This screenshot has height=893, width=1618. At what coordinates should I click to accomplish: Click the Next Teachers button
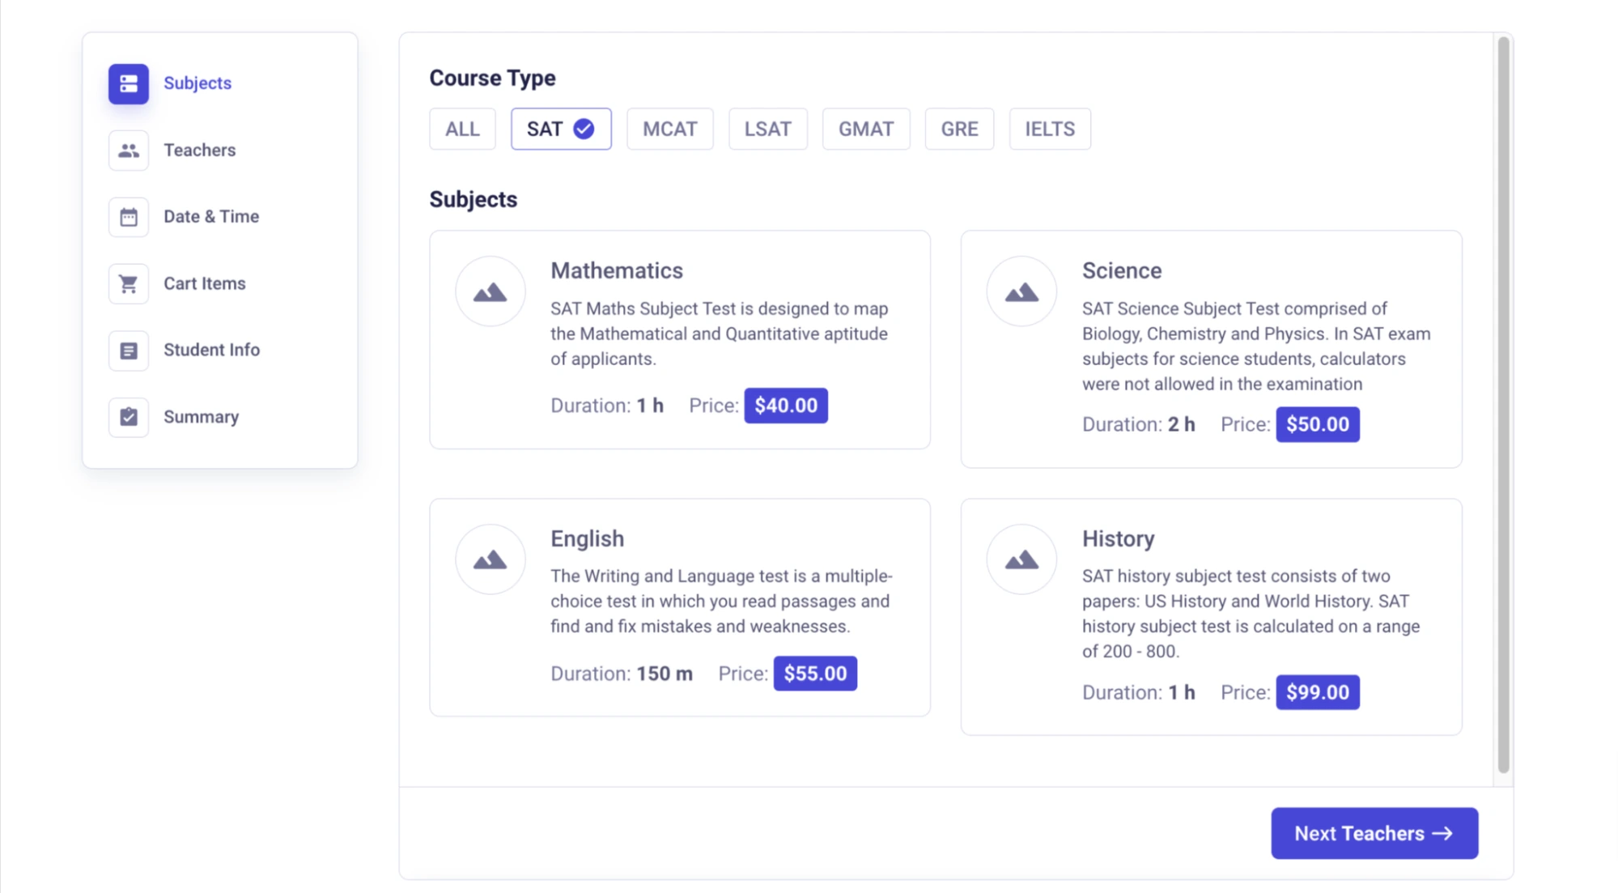(1374, 833)
